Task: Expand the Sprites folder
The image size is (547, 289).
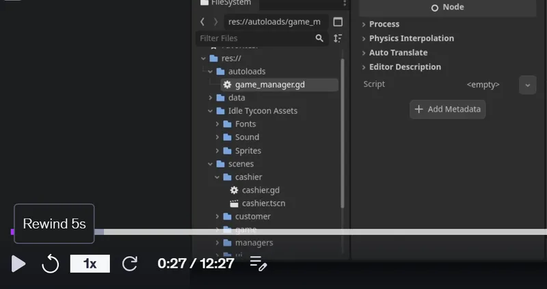Action: (x=217, y=151)
